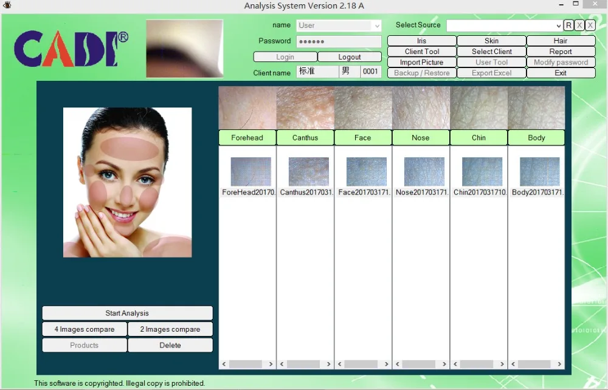Click the CADI logo
The width and height of the screenshot is (608, 390).
[x=71, y=49]
